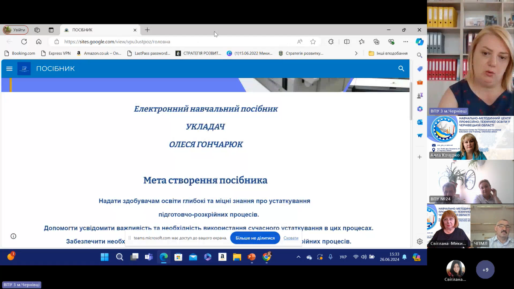This screenshot has width=514, height=289.
Task: Open the Extensions puzzle icon
Action: point(331,42)
